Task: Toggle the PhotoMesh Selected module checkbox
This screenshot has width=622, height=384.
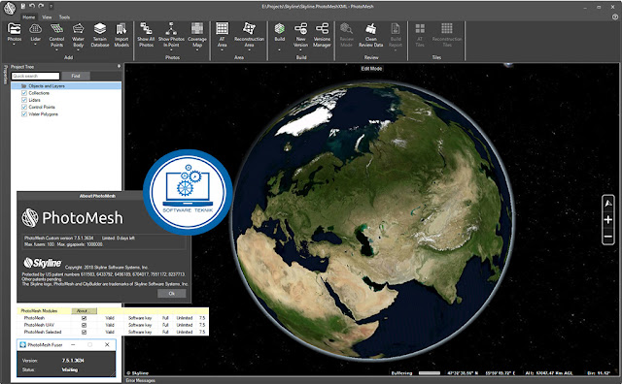Action: click(84, 333)
